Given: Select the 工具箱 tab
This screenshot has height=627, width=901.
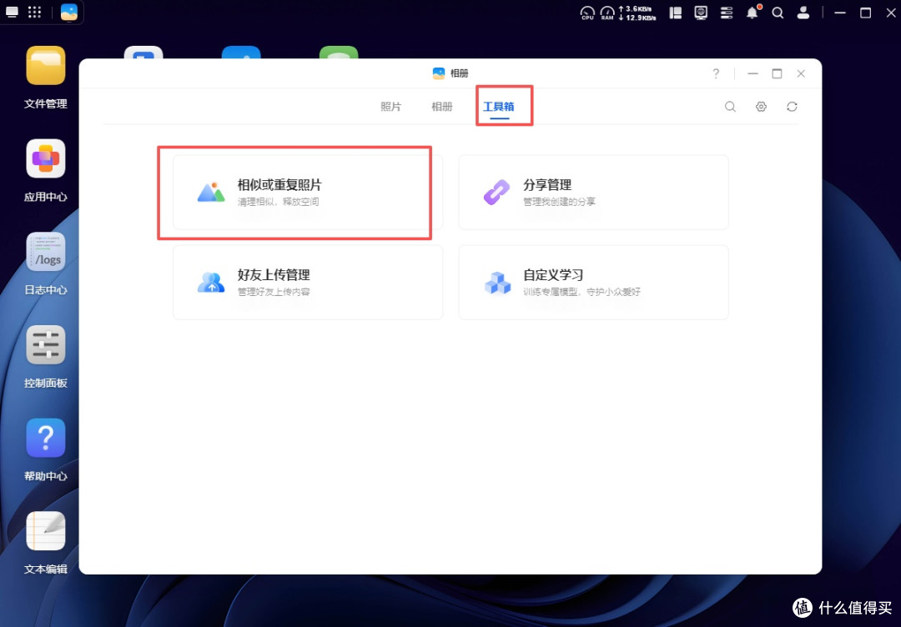Looking at the screenshot, I should (x=499, y=107).
